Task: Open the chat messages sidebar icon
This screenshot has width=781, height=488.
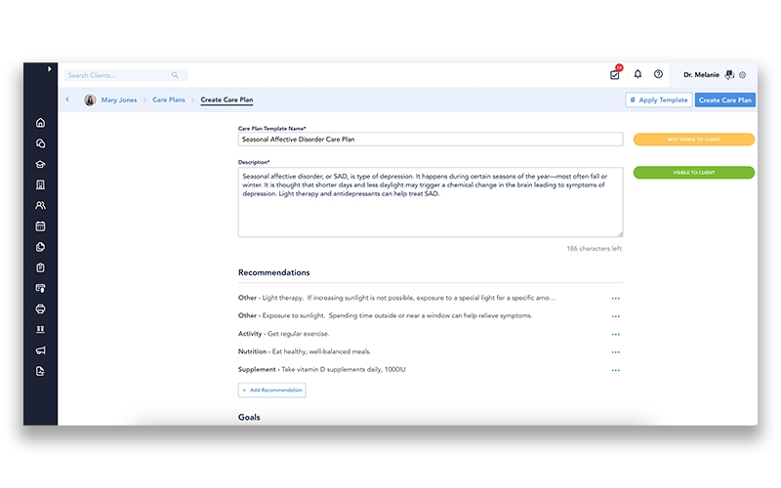Action: pyautogui.click(x=40, y=143)
